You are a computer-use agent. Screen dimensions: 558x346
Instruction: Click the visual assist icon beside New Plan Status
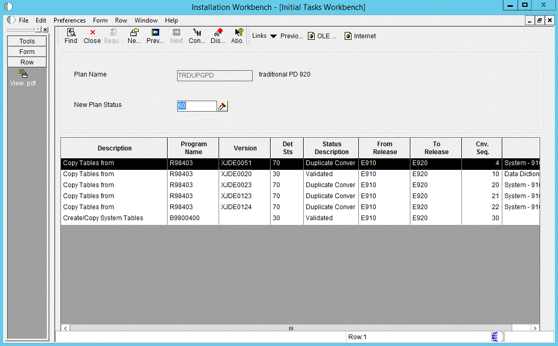pyautogui.click(x=222, y=106)
